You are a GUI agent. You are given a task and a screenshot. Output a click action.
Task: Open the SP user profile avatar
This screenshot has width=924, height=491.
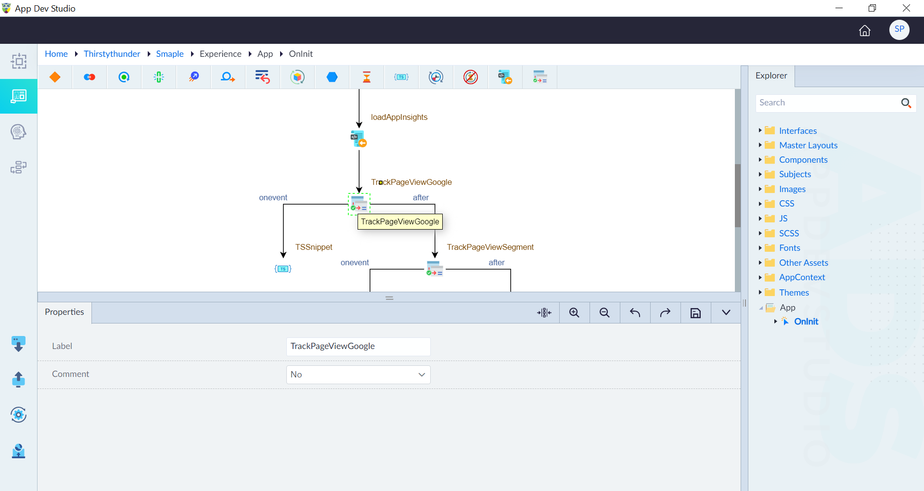coord(899,29)
